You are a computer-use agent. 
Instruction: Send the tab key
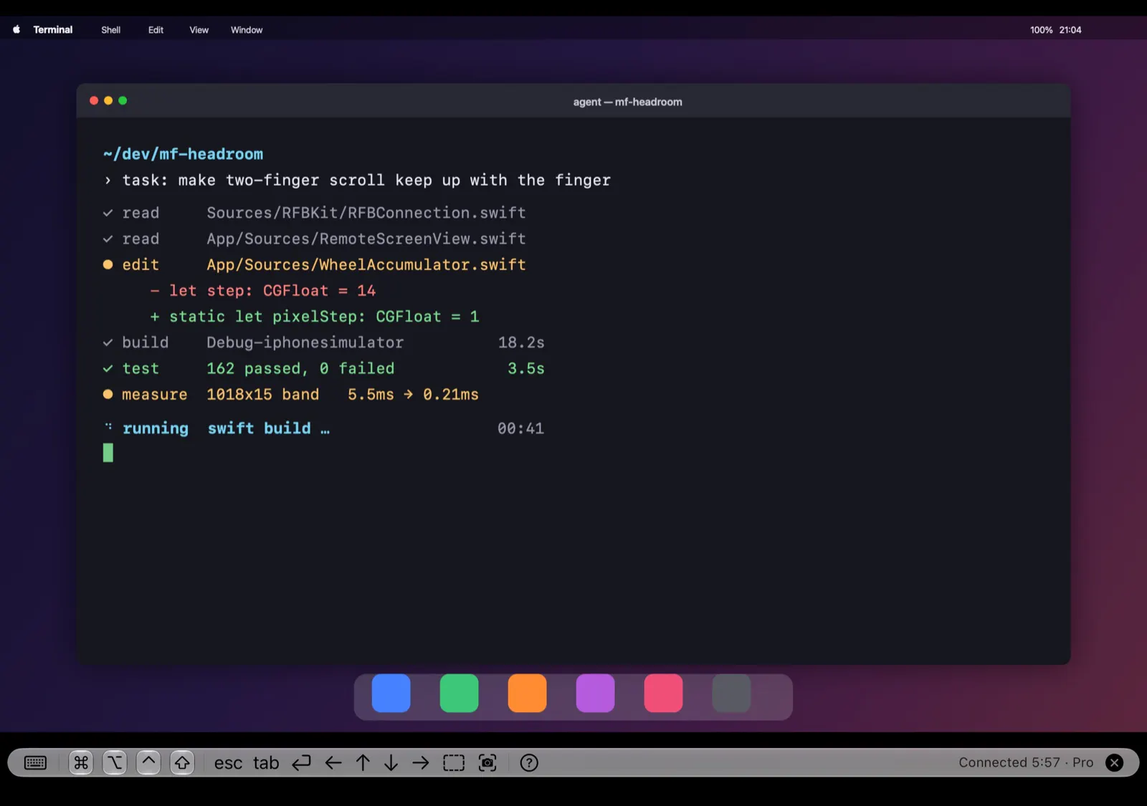point(266,763)
